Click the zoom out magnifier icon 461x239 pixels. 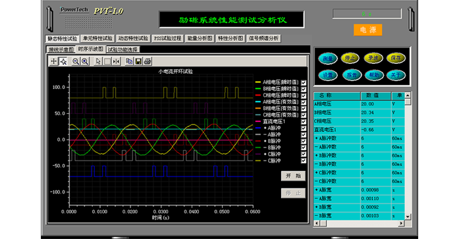coord(76,61)
